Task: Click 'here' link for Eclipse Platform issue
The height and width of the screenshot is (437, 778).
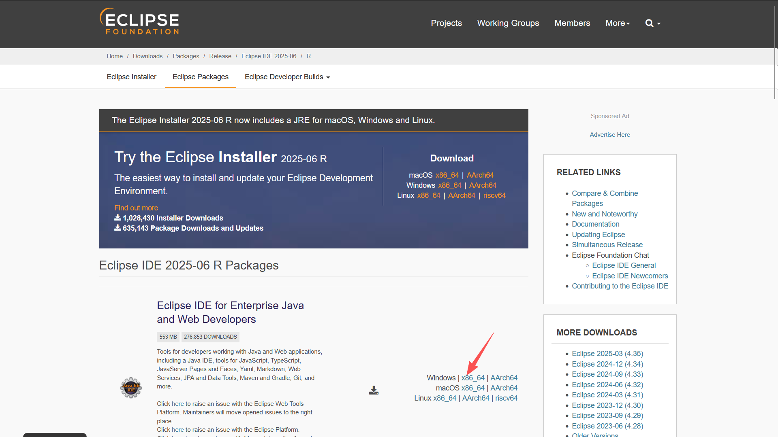Action: click(177, 430)
